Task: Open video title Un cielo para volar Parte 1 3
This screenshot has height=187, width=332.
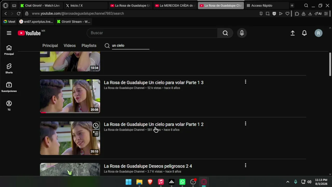Action: (x=154, y=83)
